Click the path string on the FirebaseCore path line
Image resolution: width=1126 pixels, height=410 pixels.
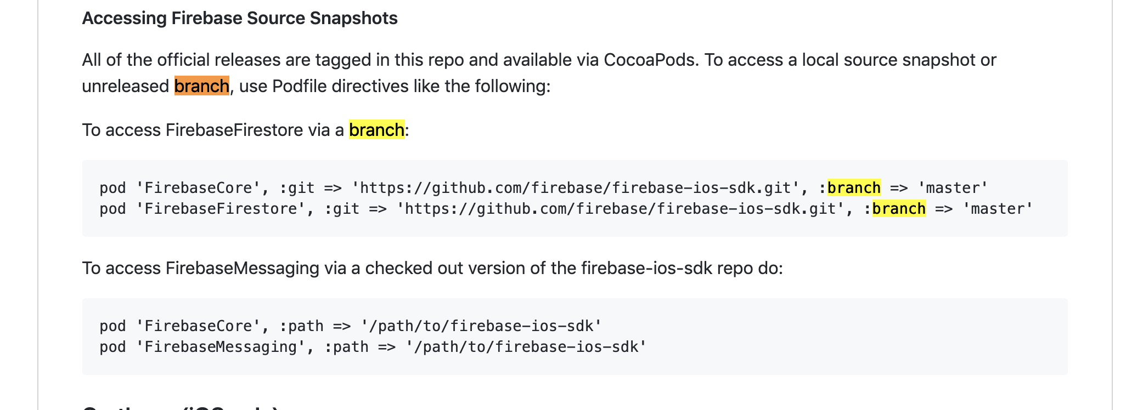click(481, 326)
